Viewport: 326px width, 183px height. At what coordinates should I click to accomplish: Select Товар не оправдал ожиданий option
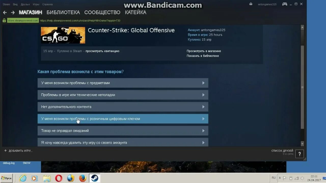coord(123,131)
